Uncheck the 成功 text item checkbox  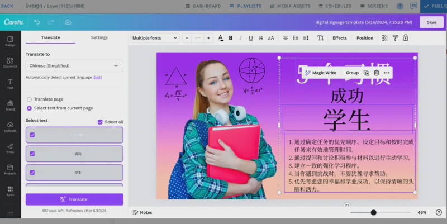pyautogui.click(x=32, y=154)
